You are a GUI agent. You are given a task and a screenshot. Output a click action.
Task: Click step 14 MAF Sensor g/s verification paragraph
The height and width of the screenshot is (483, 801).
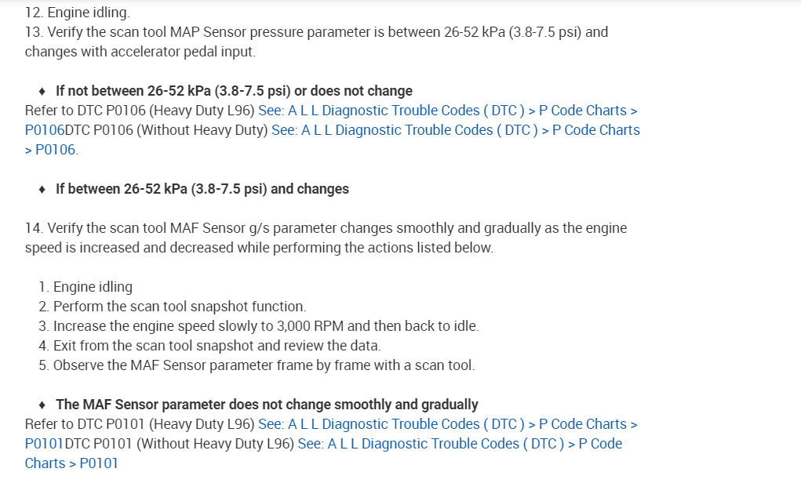point(326,228)
